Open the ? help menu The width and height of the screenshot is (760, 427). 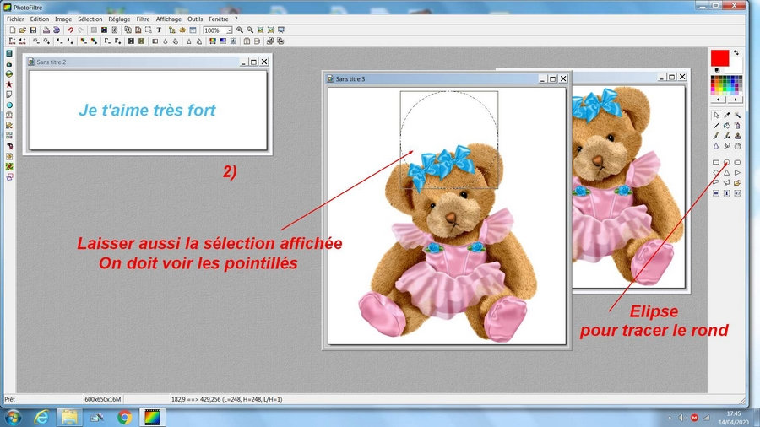point(236,19)
